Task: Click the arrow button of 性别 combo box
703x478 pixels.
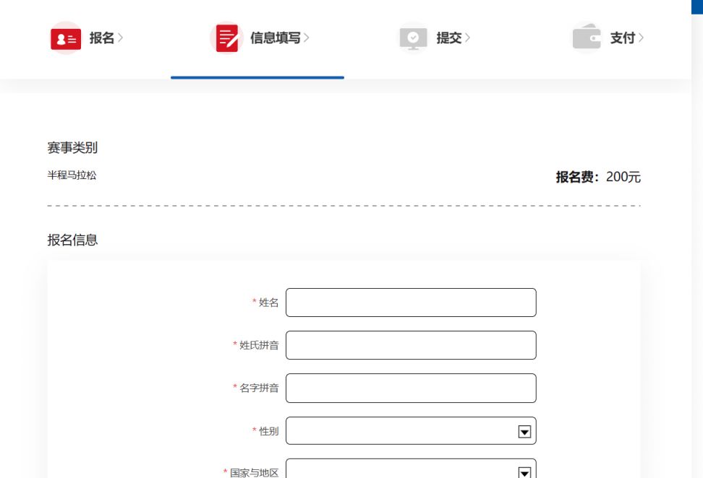Action: click(524, 432)
